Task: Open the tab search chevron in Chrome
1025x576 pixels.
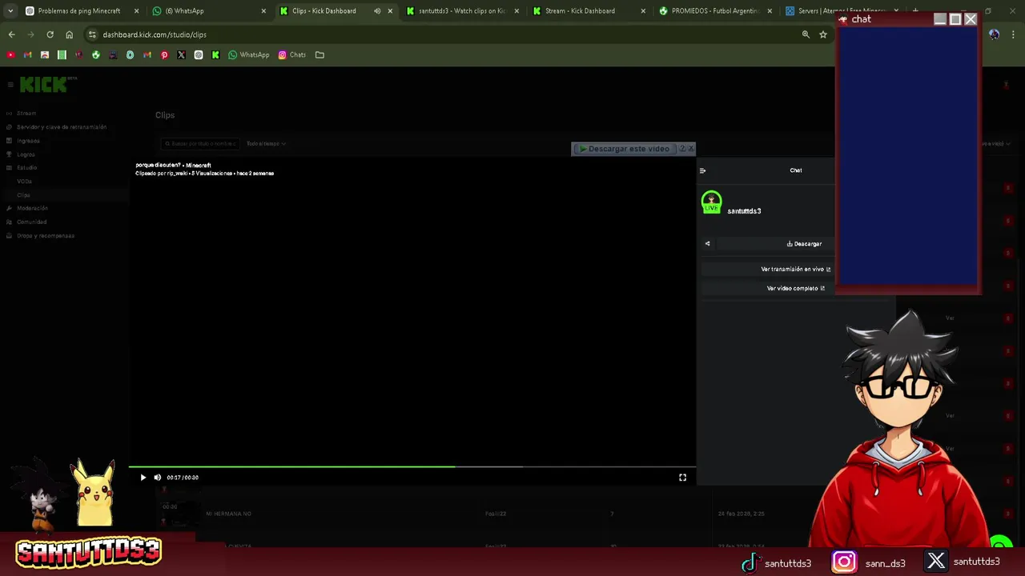Action: tap(10, 11)
